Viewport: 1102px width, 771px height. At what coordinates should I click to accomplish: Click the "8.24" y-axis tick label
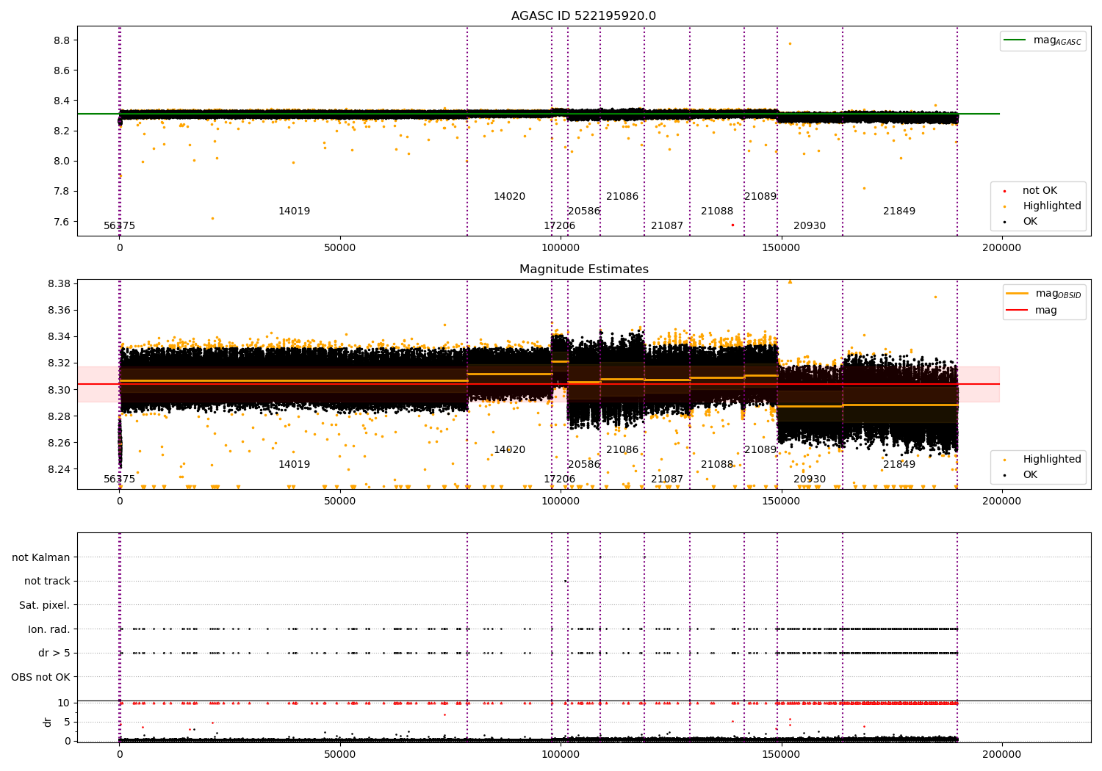pos(59,469)
